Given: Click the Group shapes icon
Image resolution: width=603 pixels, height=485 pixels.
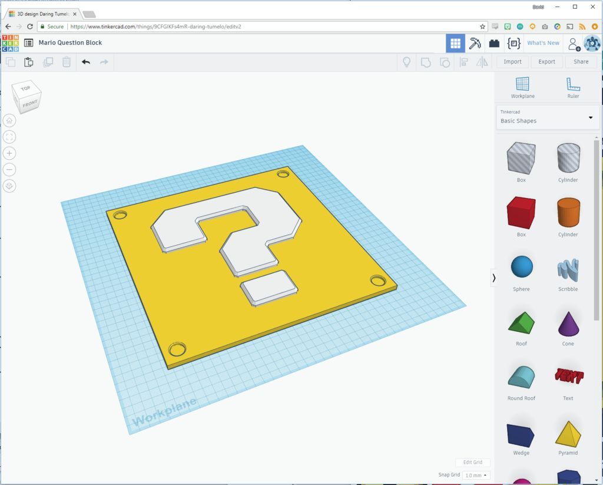Looking at the screenshot, I should tap(426, 62).
